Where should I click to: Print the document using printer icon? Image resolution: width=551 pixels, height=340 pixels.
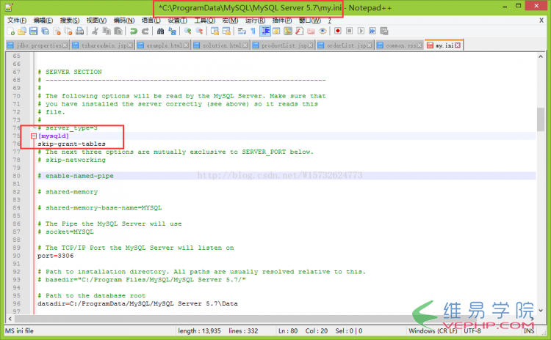coord(80,32)
